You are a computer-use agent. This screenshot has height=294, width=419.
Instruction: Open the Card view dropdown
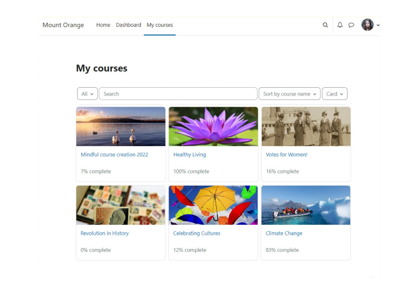[x=335, y=94]
